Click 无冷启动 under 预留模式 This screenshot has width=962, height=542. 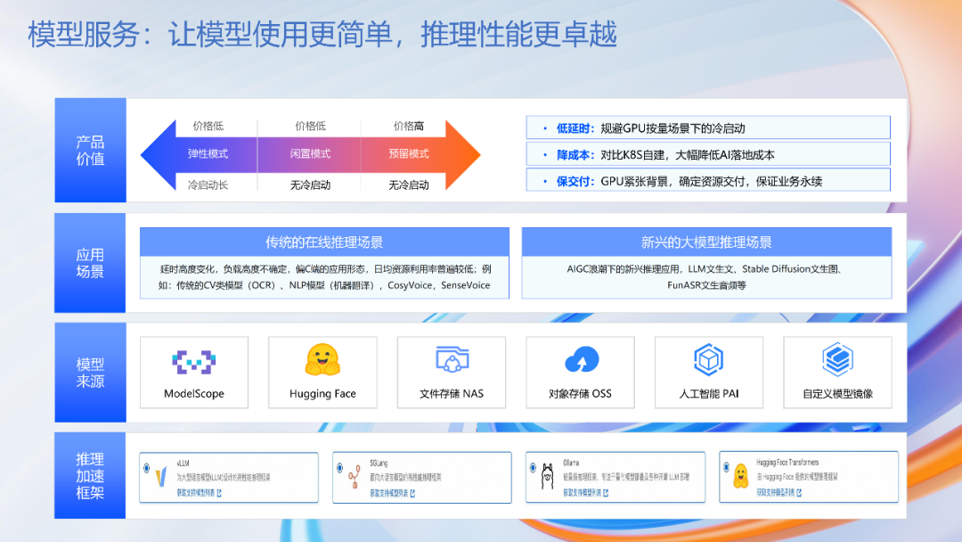pyautogui.click(x=409, y=185)
